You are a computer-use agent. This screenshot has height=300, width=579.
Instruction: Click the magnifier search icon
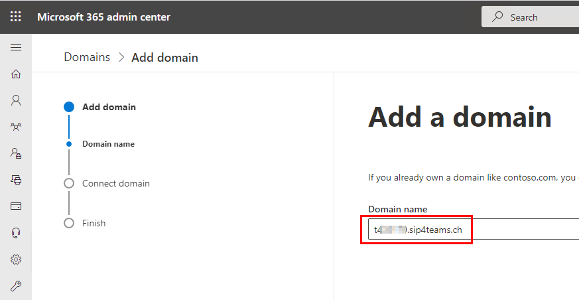point(497,17)
